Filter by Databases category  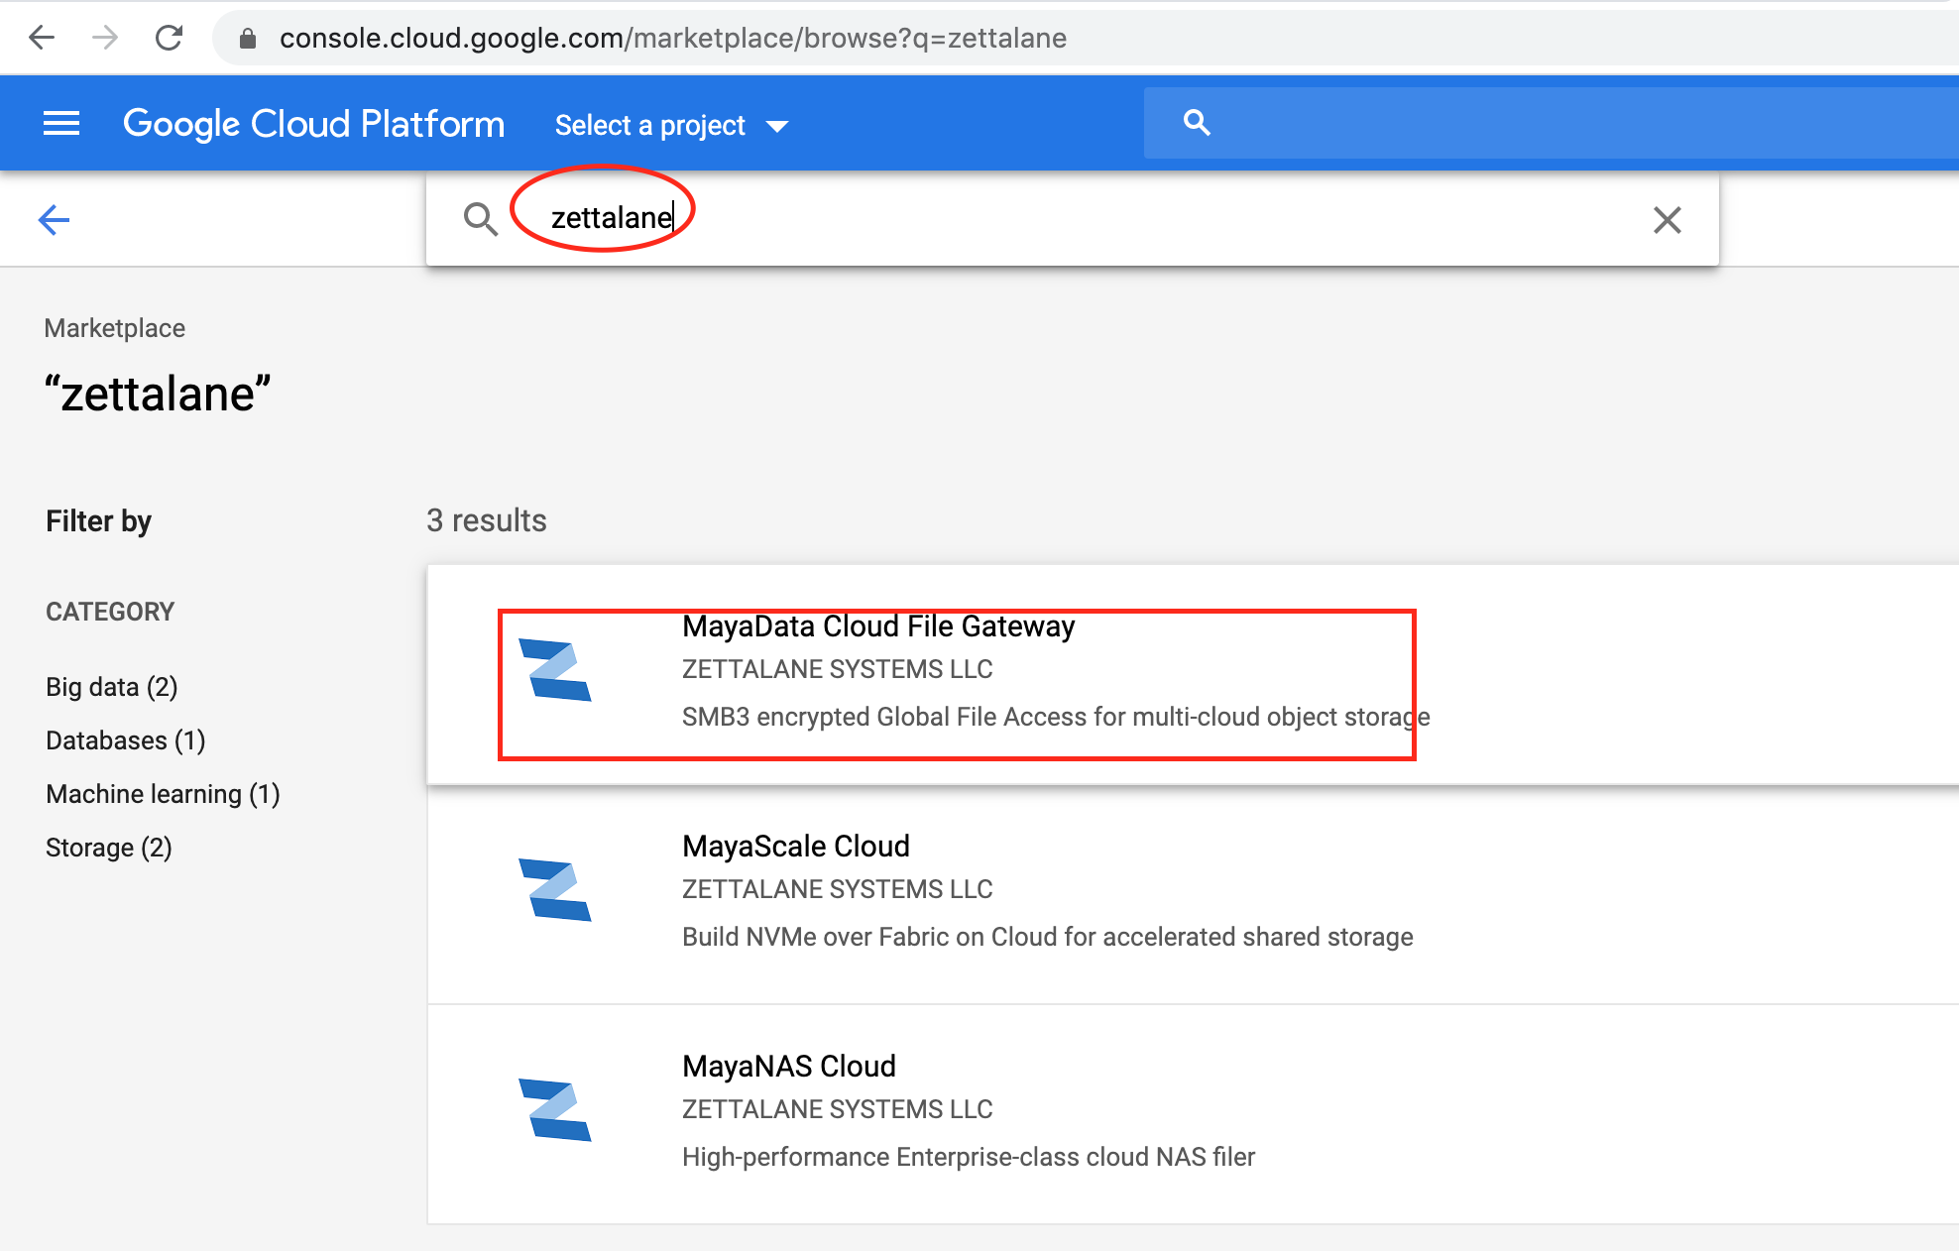pyautogui.click(x=125, y=740)
